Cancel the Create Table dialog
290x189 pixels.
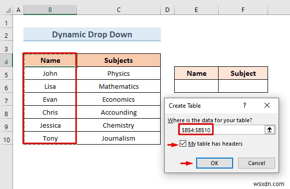(x=257, y=163)
